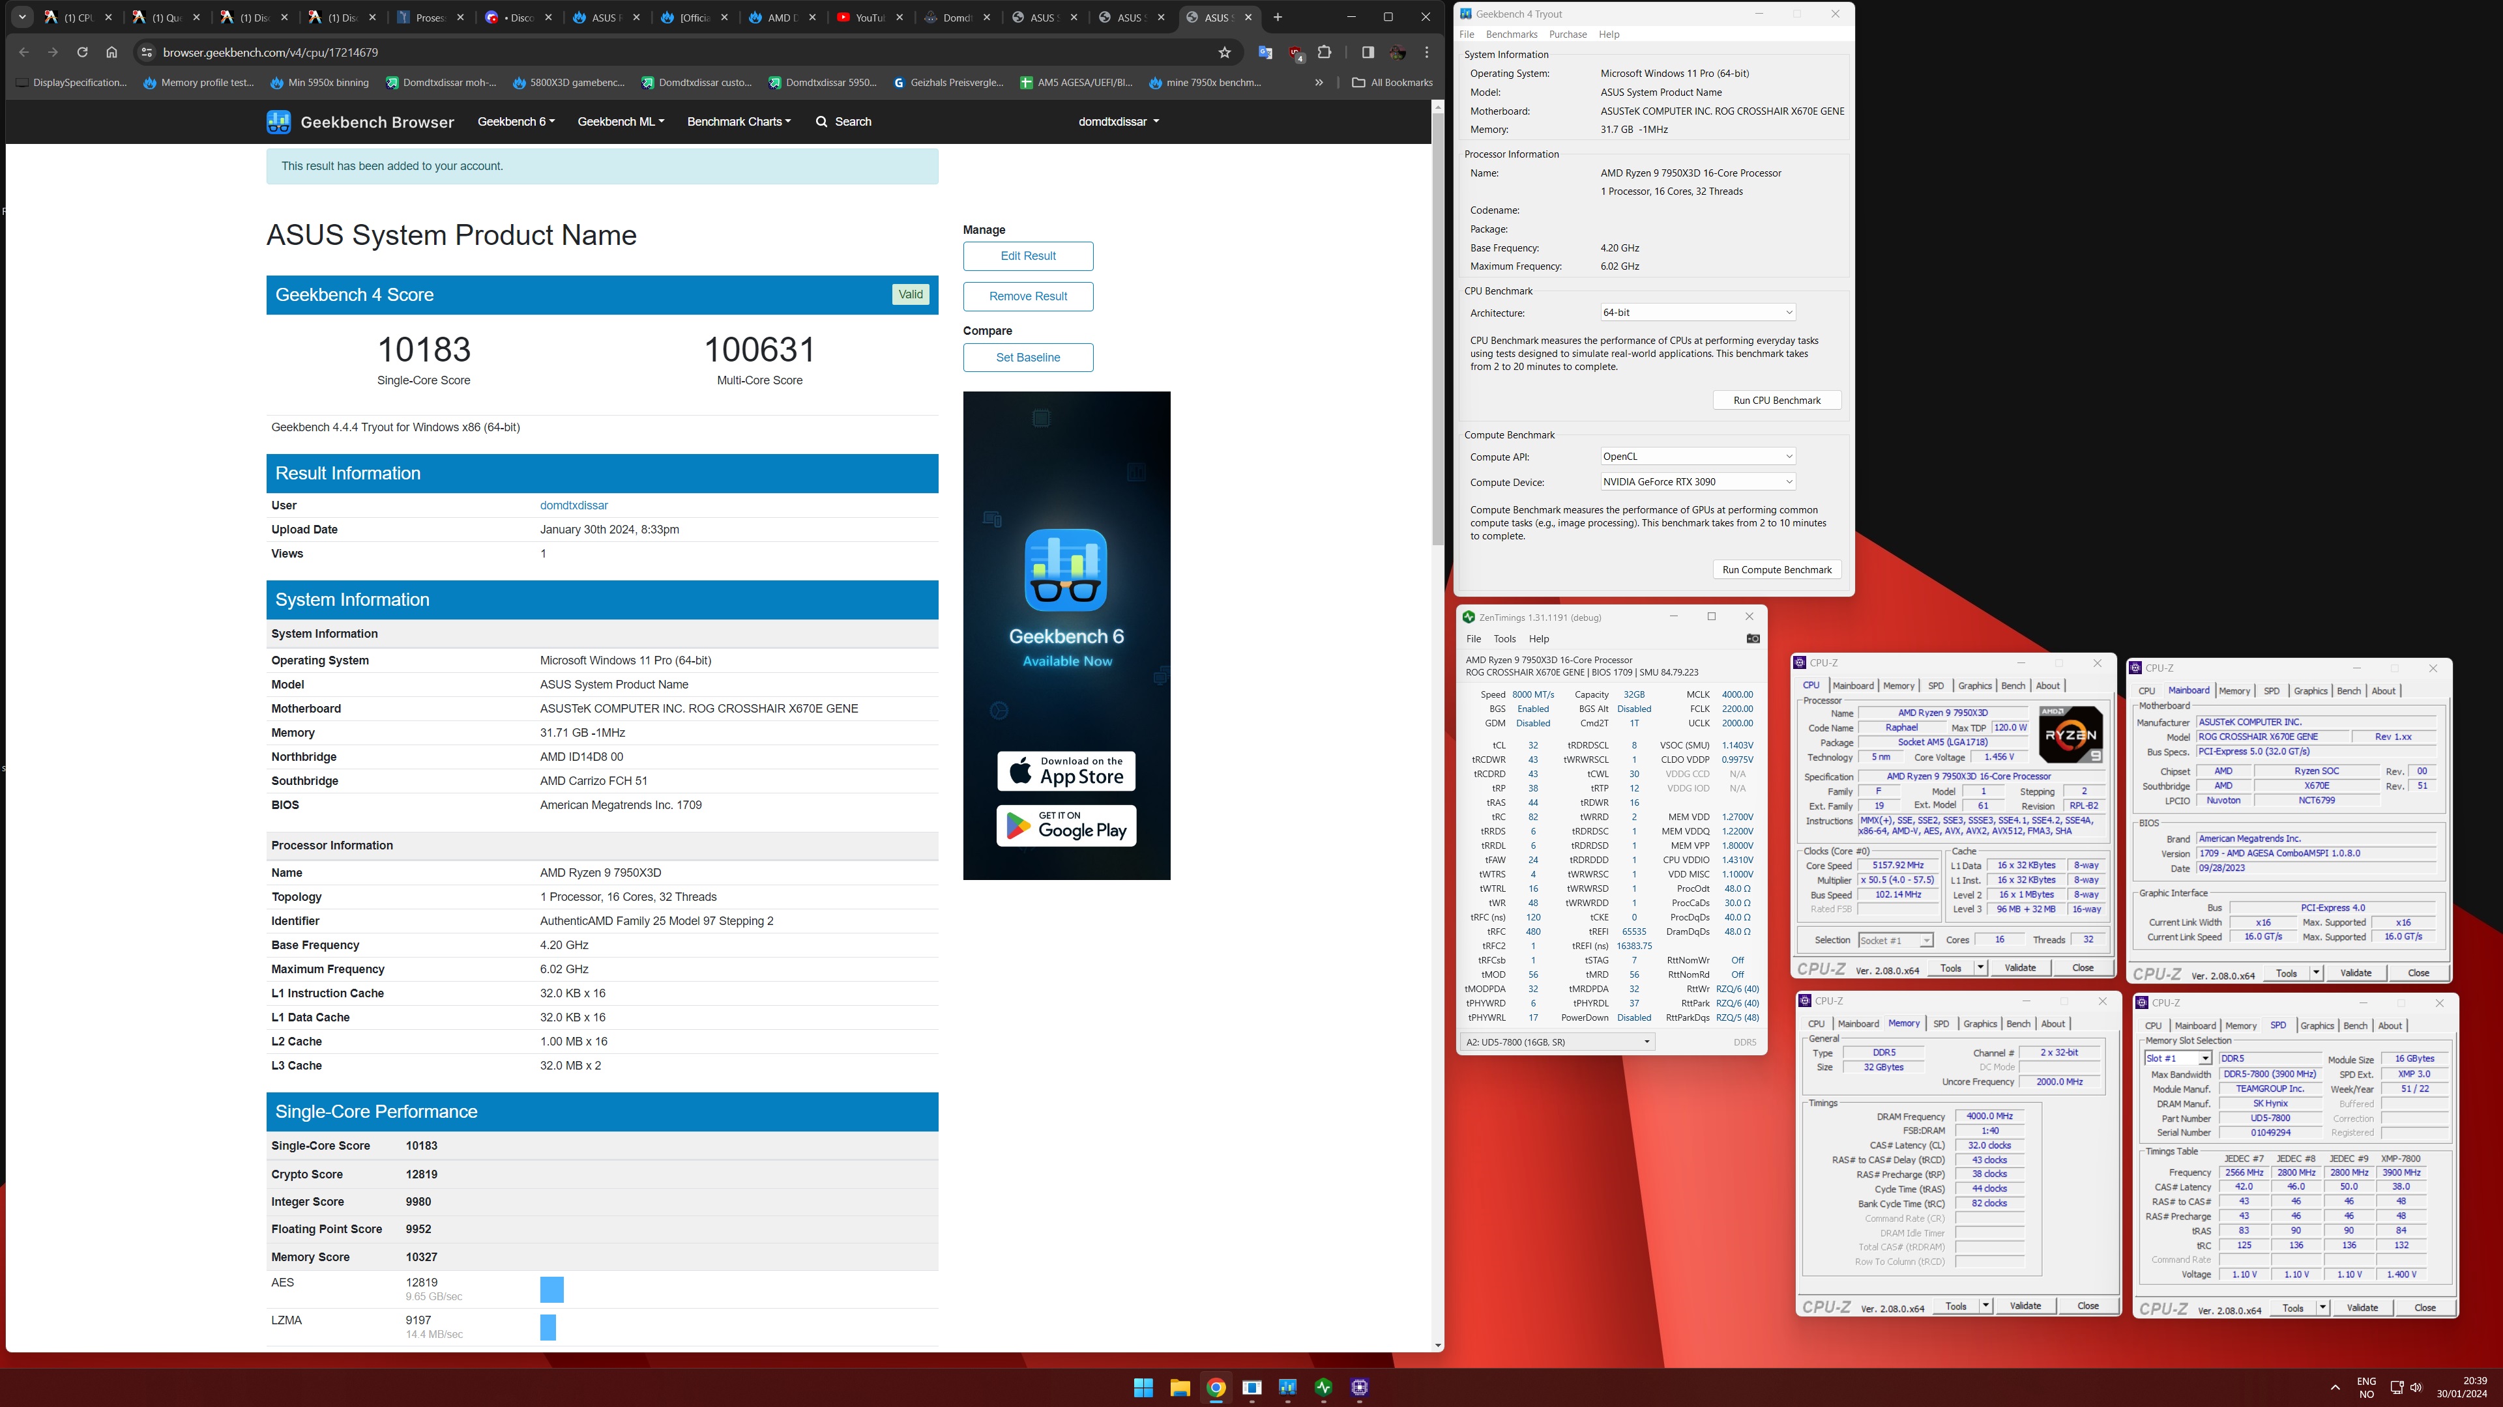The width and height of the screenshot is (2503, 1407).
Task: Open Graphics tab in CPU-Z SPD window
Action: [x=2317, y=1025]
